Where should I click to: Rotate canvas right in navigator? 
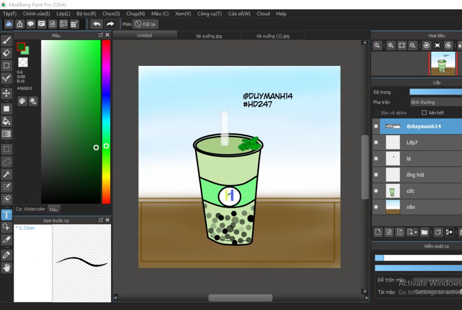pyautogui.click(x=448, y=46)
